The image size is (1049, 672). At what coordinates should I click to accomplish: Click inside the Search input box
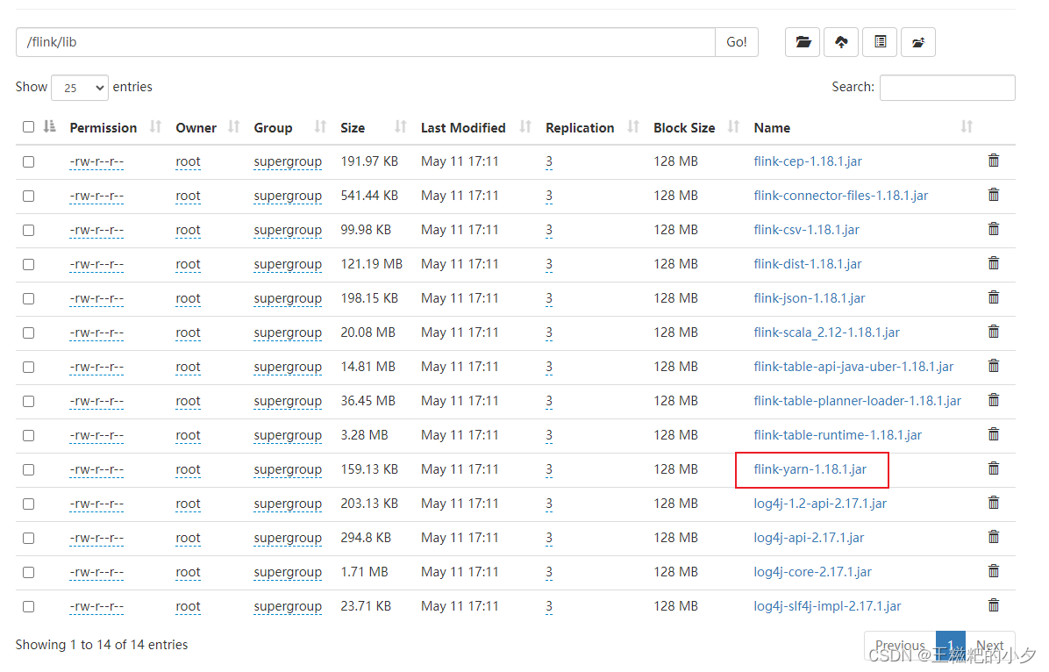[946, 87]
